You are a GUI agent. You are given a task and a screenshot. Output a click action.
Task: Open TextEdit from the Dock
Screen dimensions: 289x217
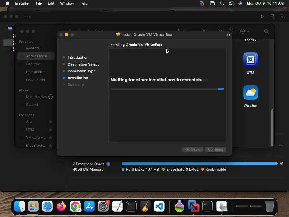click(117, 206)
